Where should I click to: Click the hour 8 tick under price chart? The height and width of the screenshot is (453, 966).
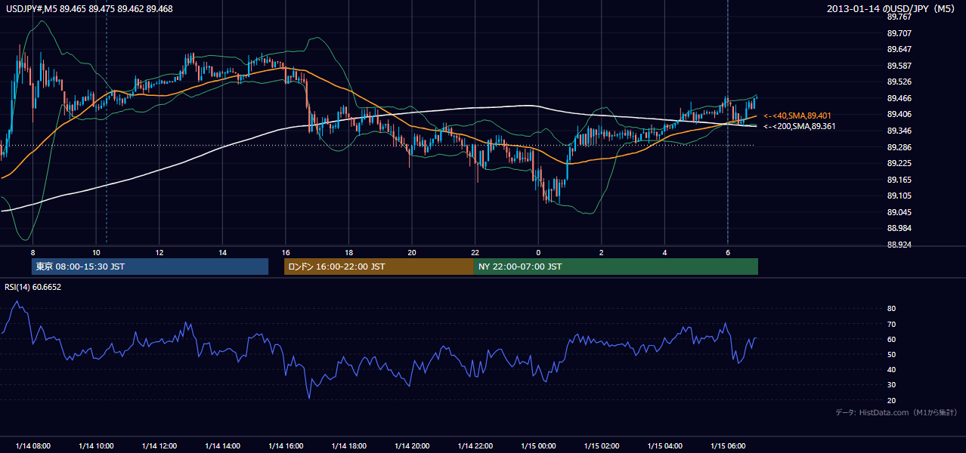(33, 253)
